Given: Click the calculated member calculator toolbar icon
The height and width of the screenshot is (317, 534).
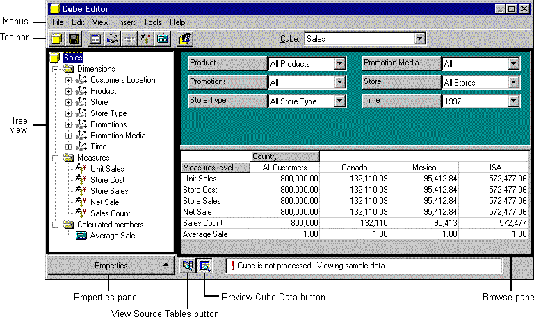Looking at the screenshot, I should [x=163, y=40].
